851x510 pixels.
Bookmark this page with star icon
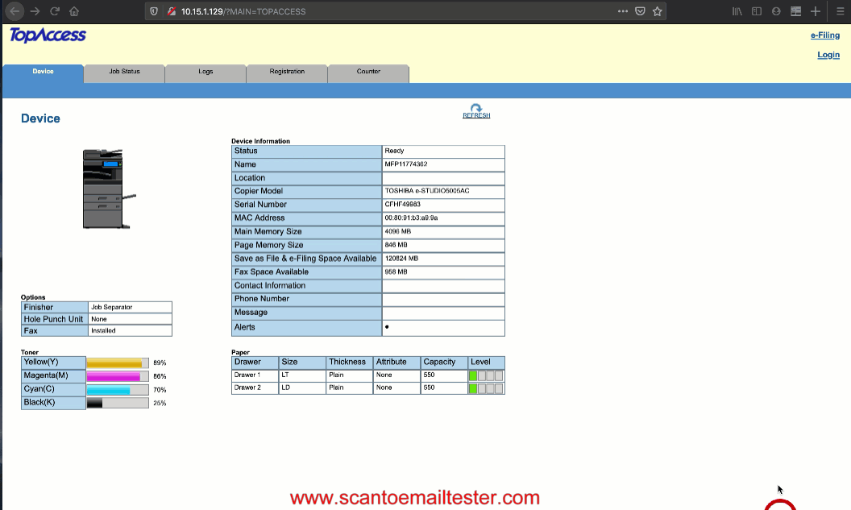coord(658,11)
